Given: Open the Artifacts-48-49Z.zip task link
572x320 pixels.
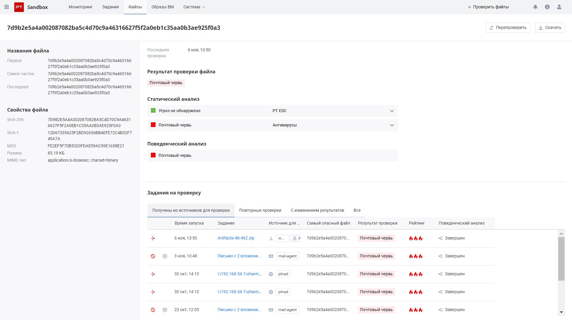Looking at the screenshot, I should [x=236, y=238].
